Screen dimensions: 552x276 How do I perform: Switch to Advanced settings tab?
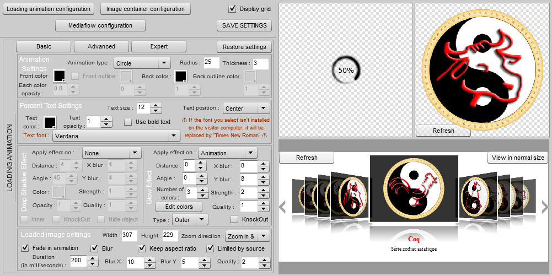point(101,46)
